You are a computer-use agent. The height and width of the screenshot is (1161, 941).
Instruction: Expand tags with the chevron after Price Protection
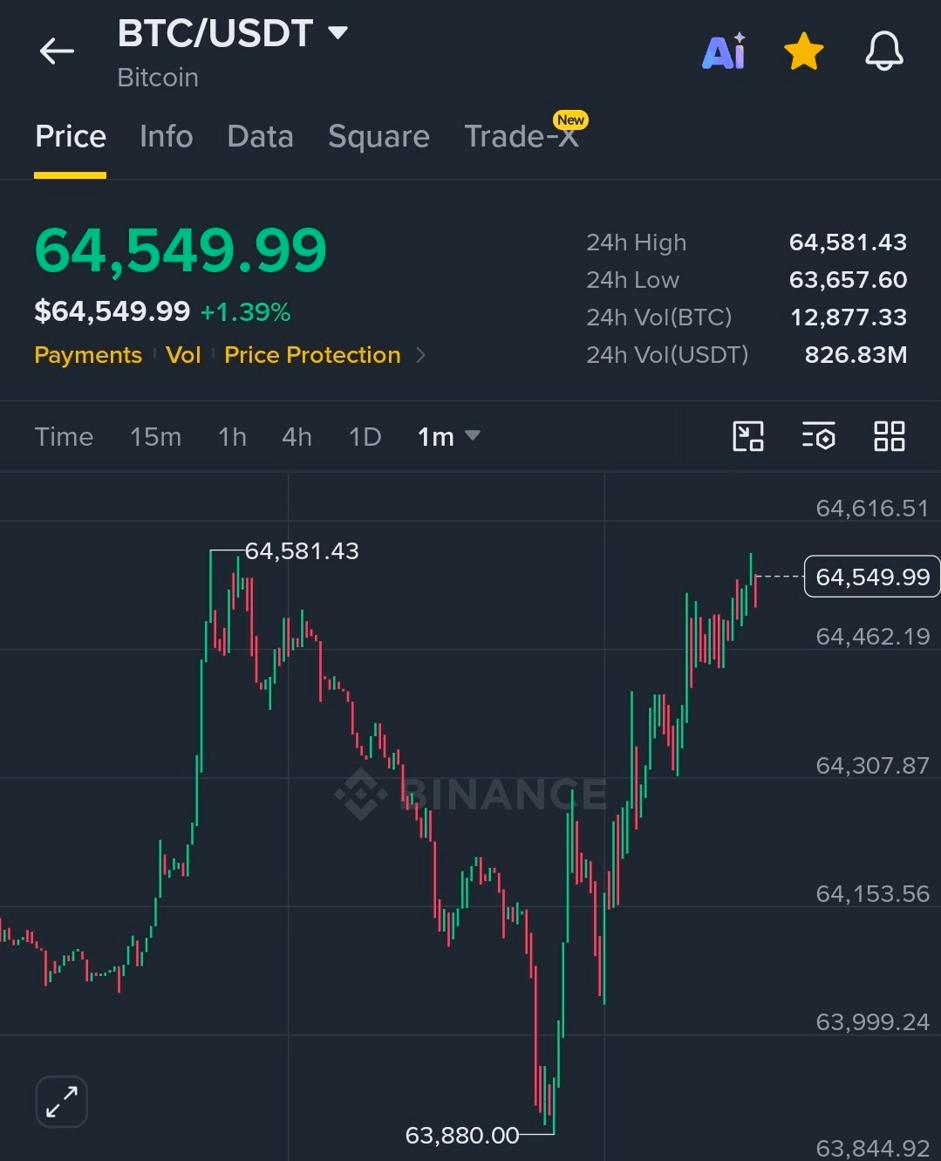pyautogui.click(x=421, y=355)
